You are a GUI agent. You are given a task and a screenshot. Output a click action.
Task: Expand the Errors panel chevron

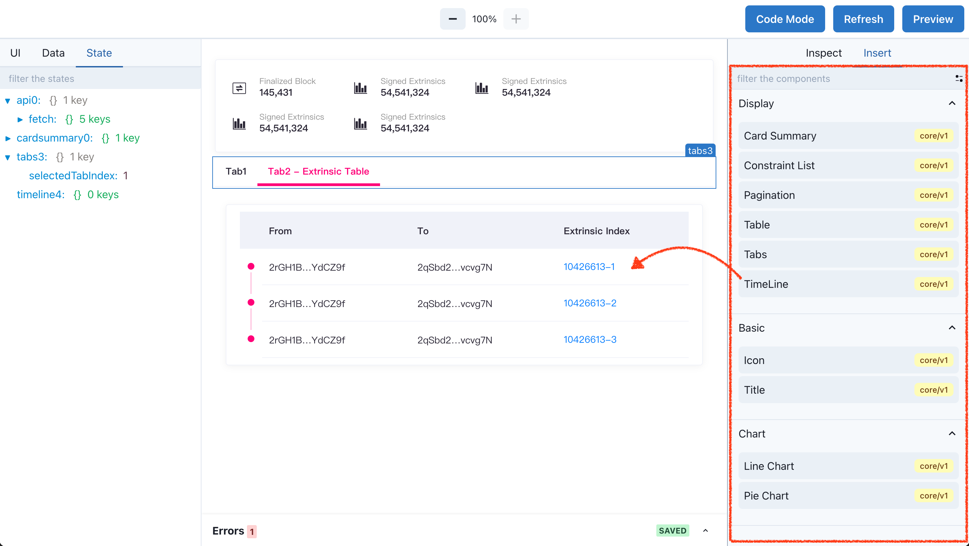(x=705, y=530)
